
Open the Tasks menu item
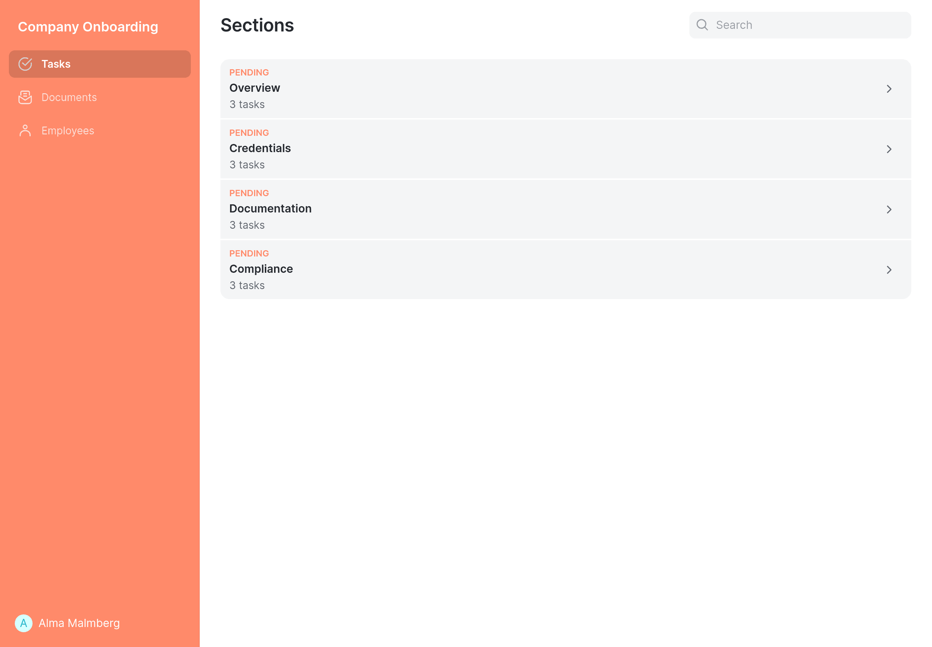[99, 64]
